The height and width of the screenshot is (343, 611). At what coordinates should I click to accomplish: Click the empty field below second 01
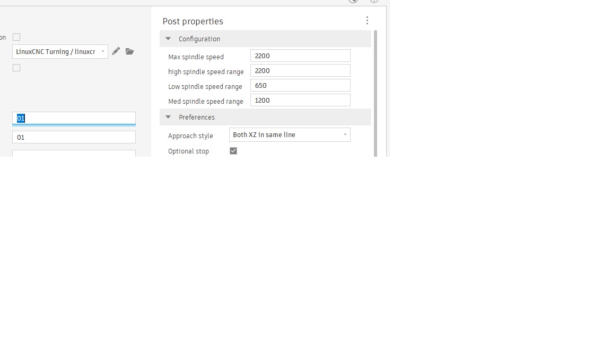(74, 154)
